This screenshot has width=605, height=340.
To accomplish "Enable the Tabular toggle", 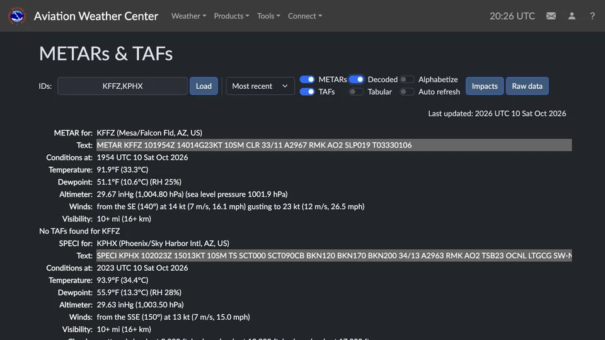I will (x=356, y=92).
